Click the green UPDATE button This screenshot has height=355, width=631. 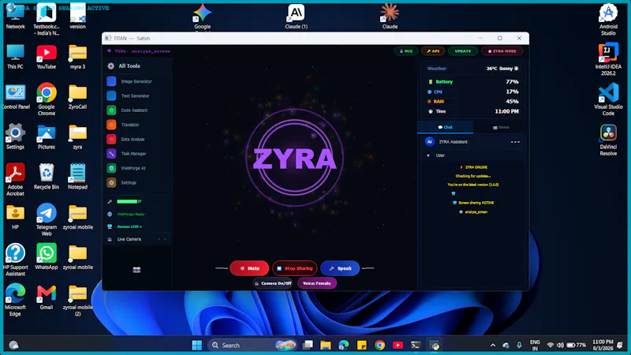463,51
